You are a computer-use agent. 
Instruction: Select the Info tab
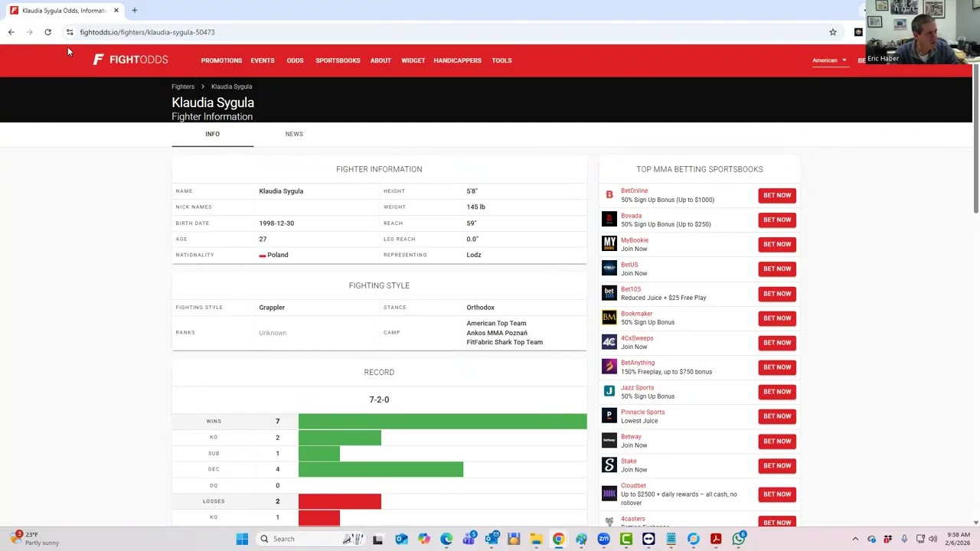click(212, 134)
